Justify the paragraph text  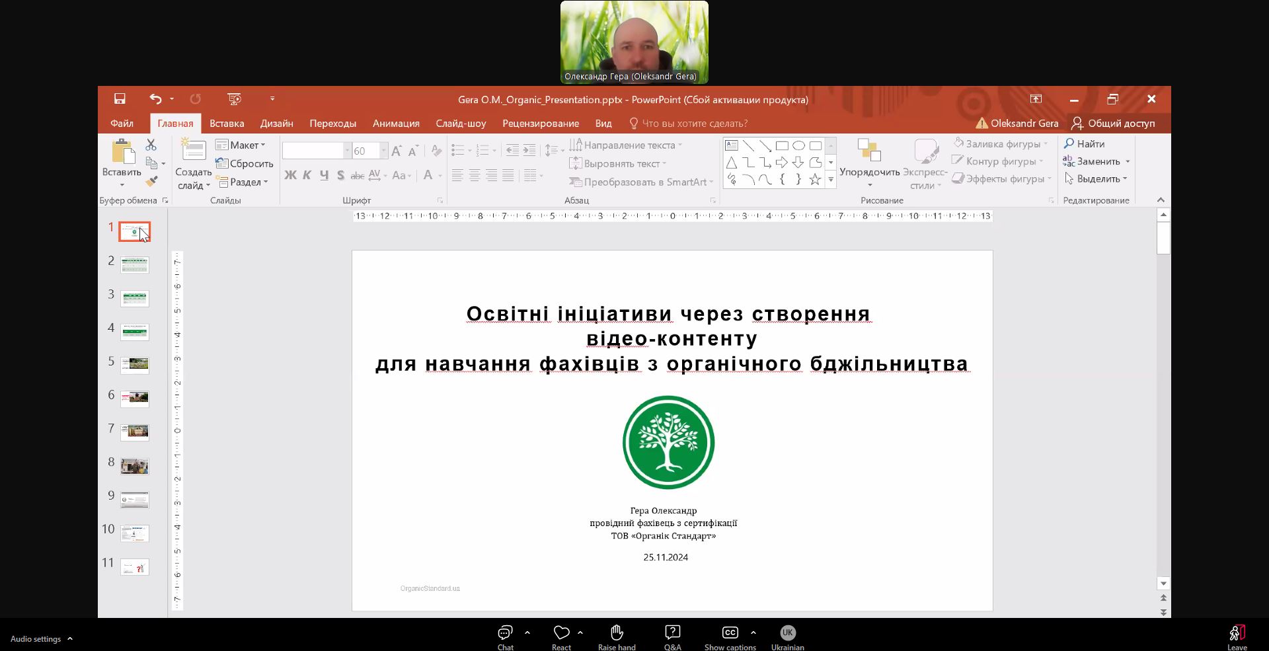coord(508,175)
